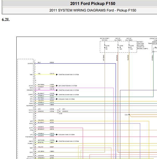Click the 'APP2' pin label

click(31, 123)
